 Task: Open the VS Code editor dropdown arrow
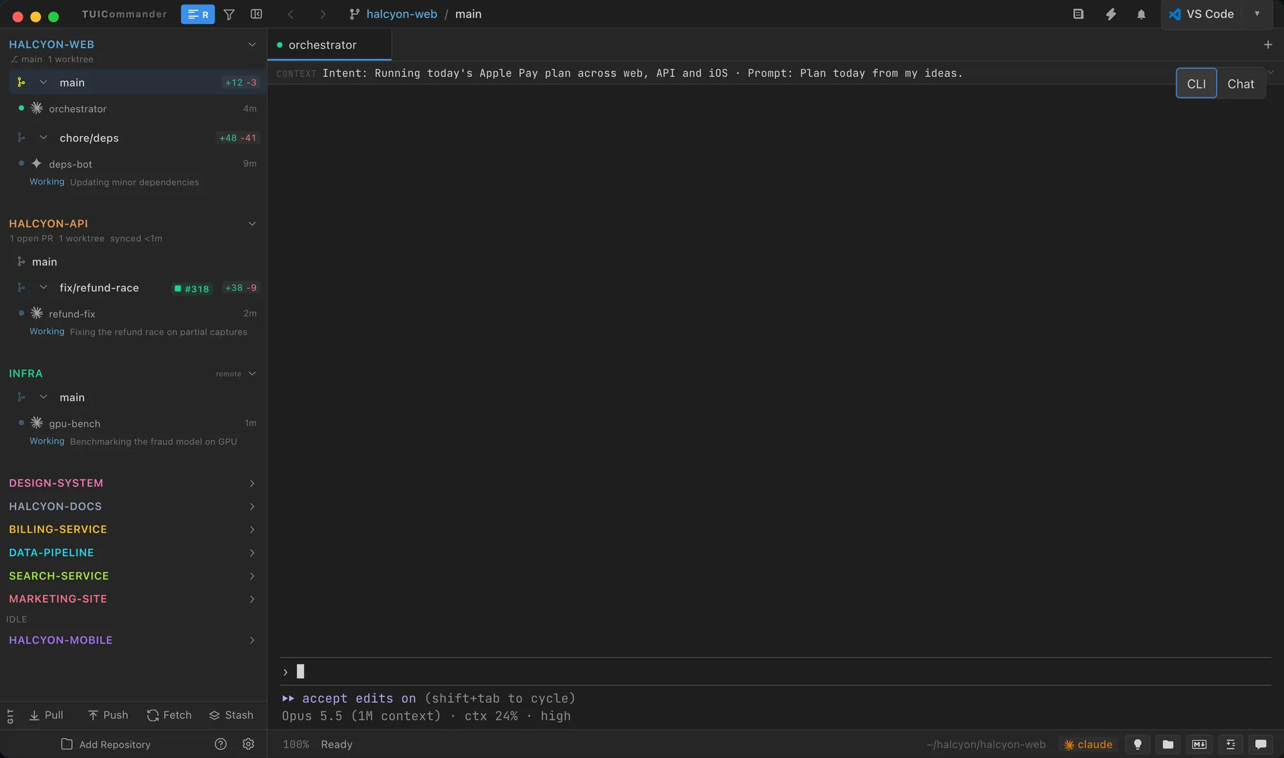(x=1257, y=14)
